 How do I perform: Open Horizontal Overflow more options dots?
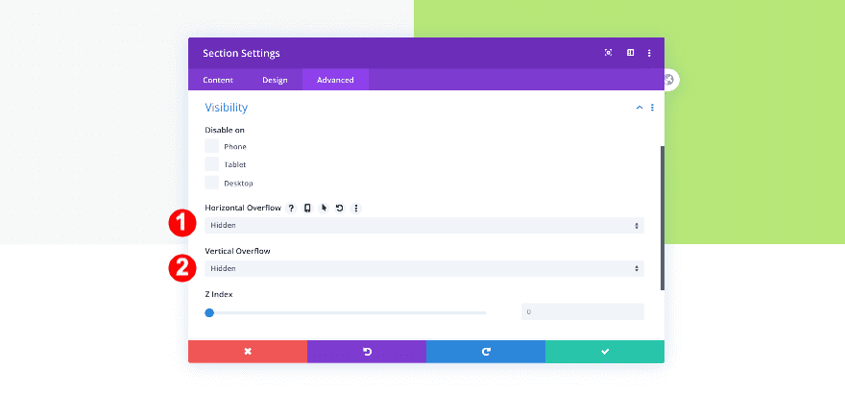355,209
